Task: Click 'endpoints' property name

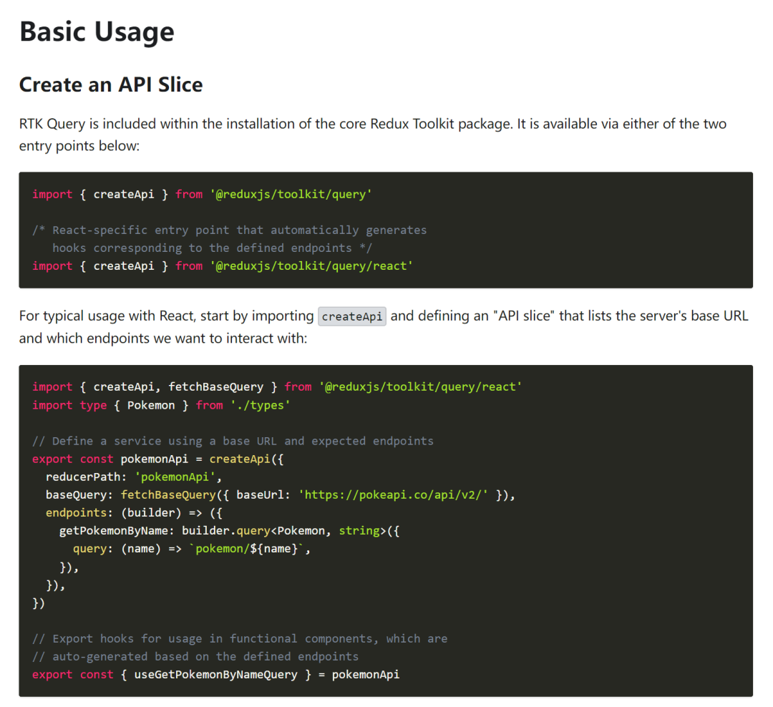Action: [x=76, y=513]
